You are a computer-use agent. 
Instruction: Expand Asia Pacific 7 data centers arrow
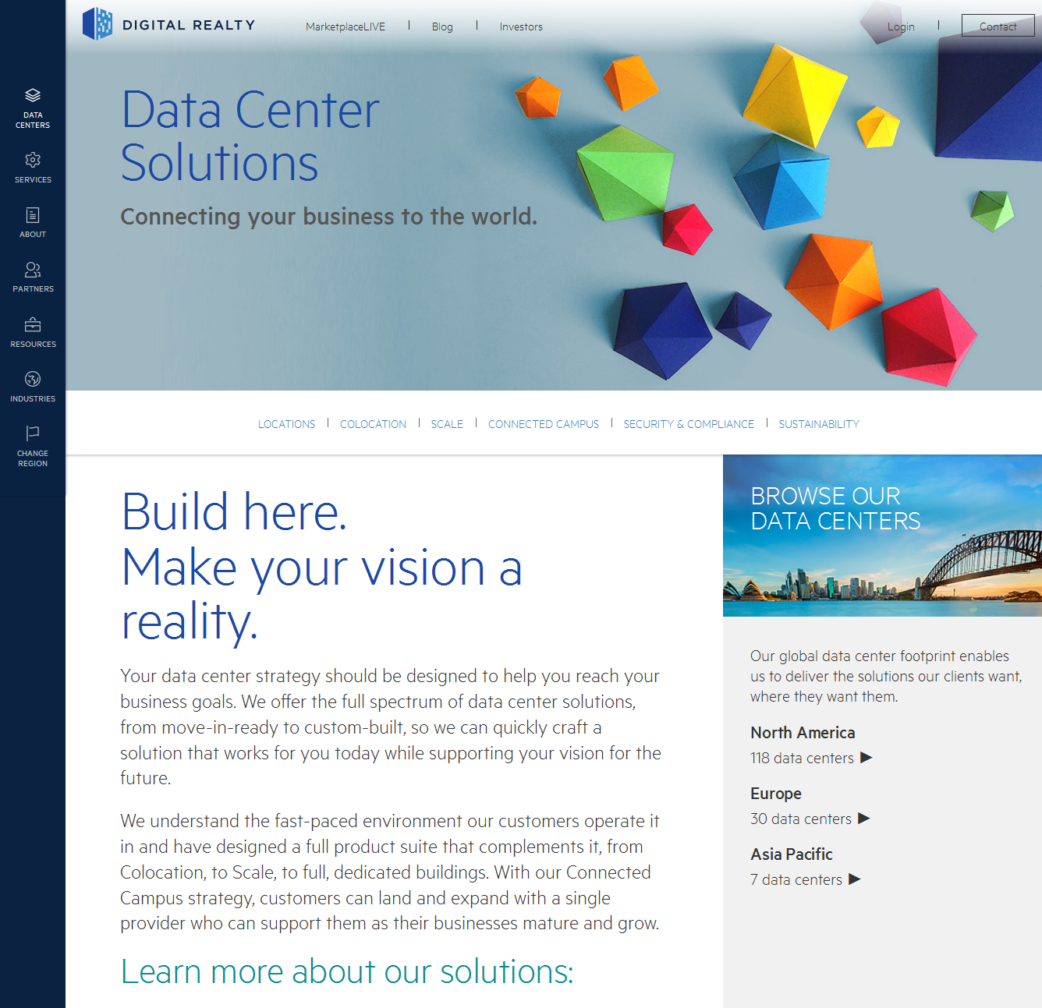click(854, 879)
